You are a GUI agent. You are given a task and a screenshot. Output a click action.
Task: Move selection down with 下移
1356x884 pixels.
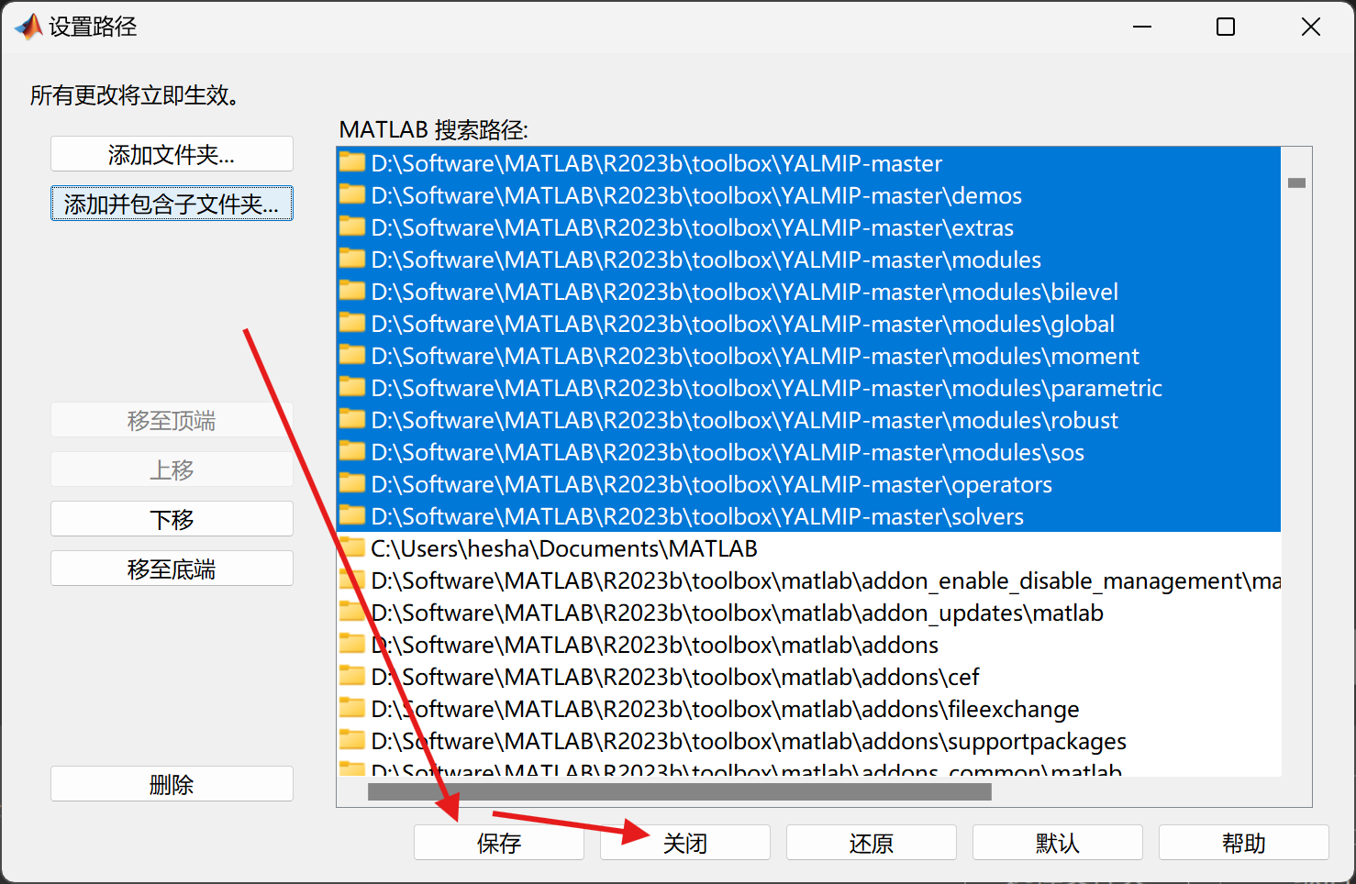click(x=172, y=519)
